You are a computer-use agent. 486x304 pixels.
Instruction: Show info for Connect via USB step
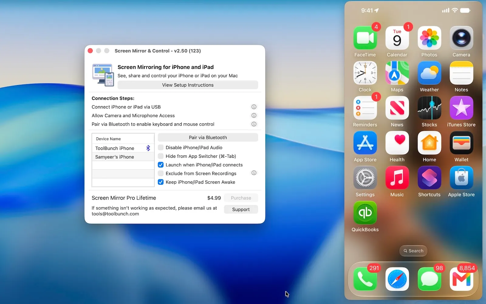click(x=254, y=107)
